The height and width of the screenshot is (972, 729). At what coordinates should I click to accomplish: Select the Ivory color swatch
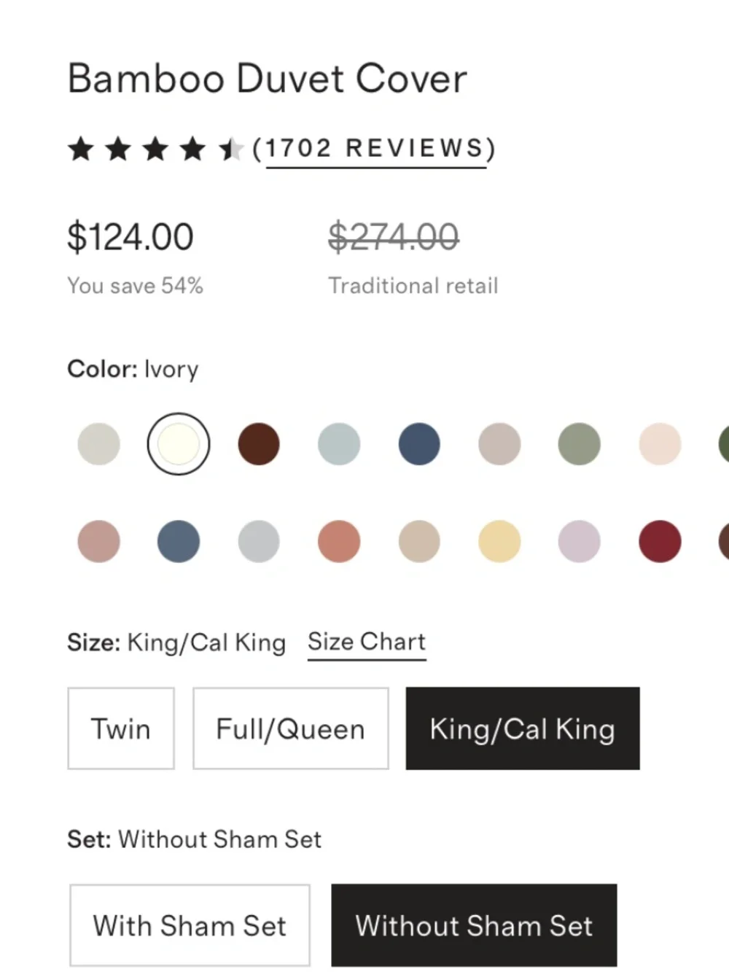[x=179, y=444]
